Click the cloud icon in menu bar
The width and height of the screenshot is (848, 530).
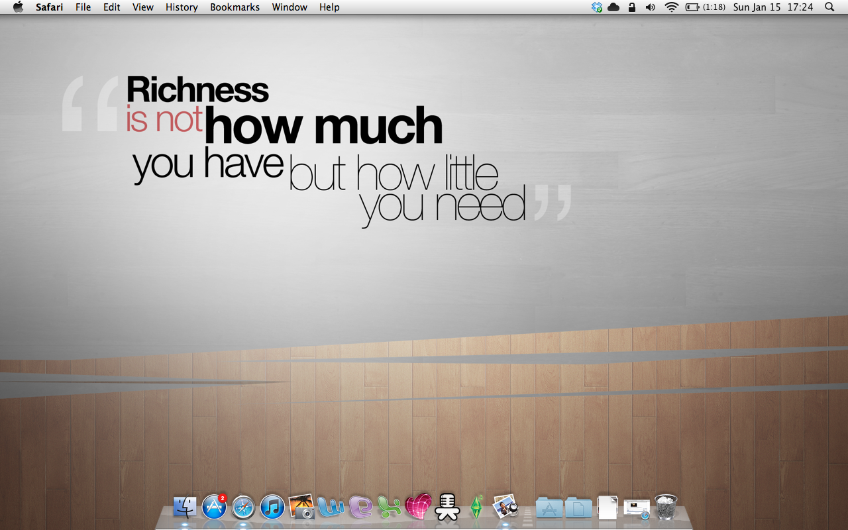(x=613, y=7)
